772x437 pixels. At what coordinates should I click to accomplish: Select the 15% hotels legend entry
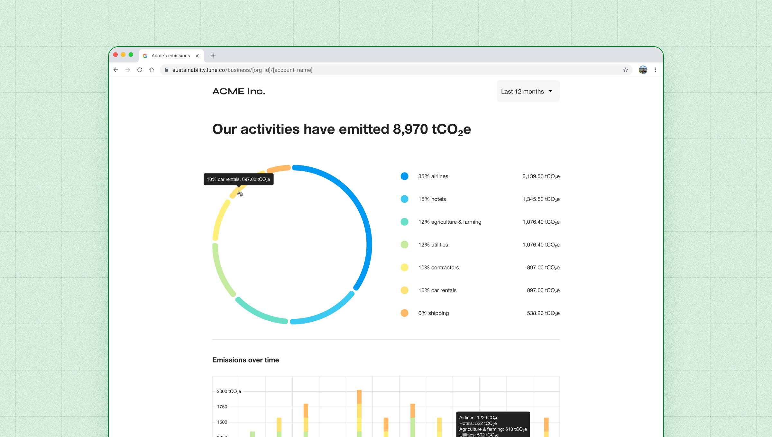pyautogui.click(x=432, y=199)
